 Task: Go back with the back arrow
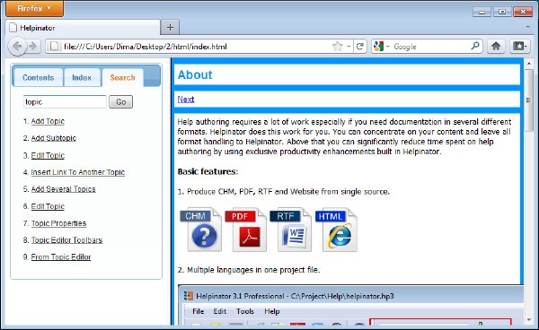click(17, 47)
